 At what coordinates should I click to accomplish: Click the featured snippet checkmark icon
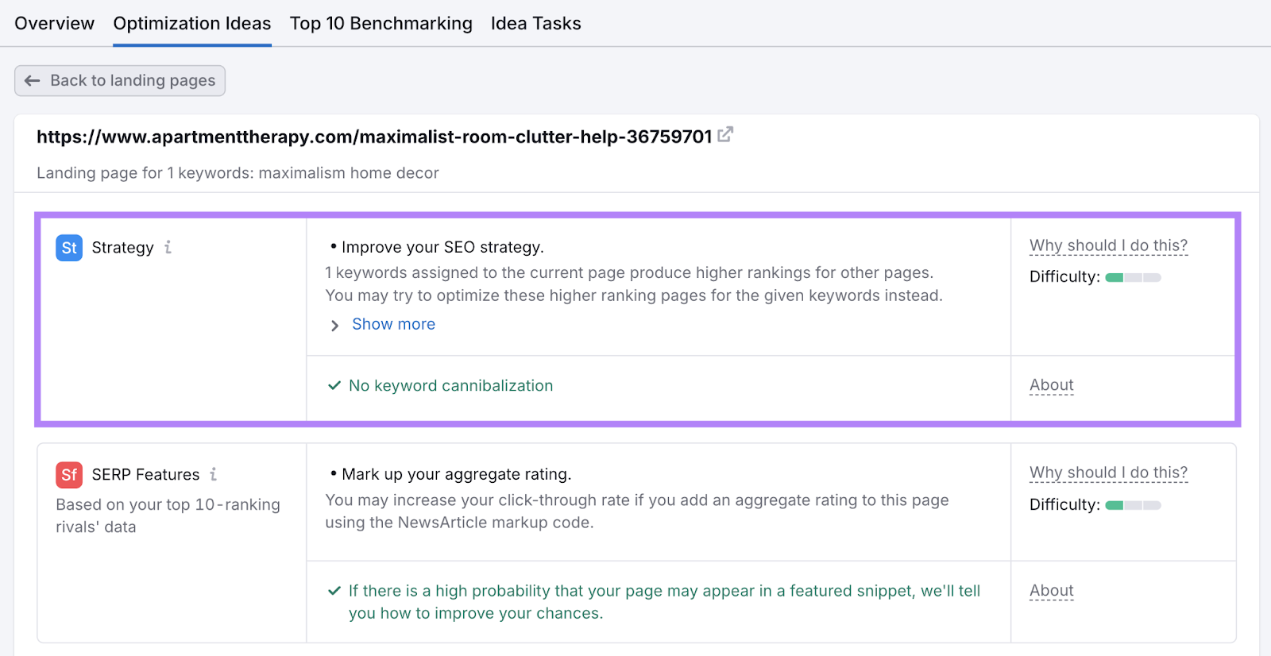click(334, 591)
